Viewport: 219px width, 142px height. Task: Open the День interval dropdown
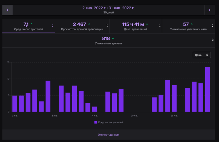coord(202,55)
